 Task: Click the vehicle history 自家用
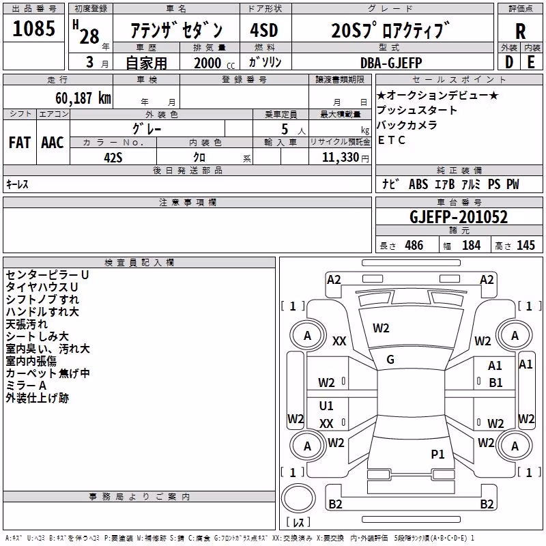pyautogui.click(x=146, y=63)
